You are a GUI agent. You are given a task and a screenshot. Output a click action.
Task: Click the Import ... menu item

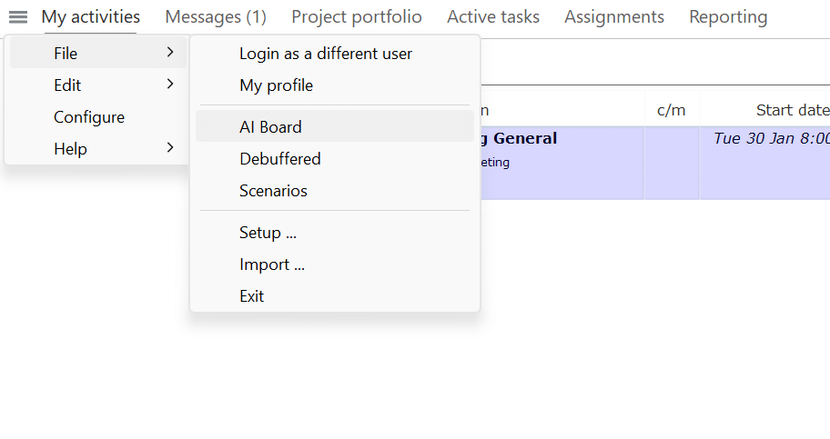pos(272,264)
